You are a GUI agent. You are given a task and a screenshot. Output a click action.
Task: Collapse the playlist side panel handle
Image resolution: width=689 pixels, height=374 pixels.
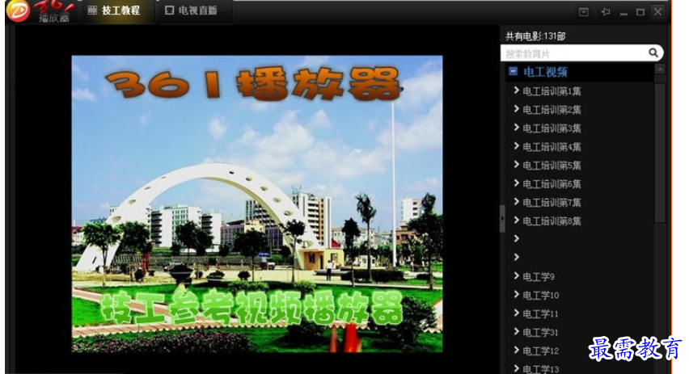point(502,218)
